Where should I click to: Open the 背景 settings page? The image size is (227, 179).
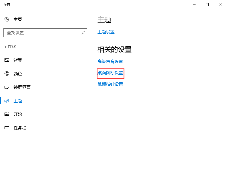pyautogui.click(x=18, y=60)
